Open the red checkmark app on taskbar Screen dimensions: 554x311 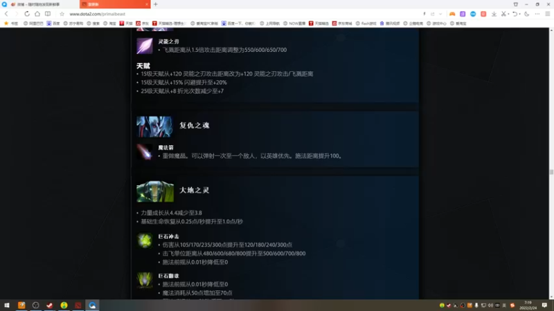(x=49, y=305)
